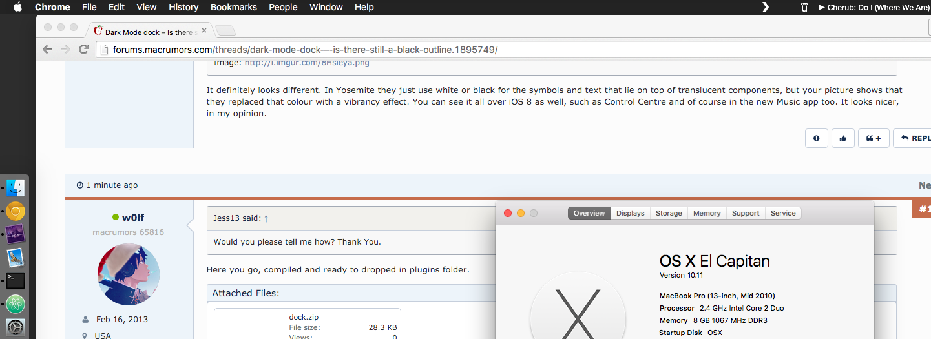
Task: Close the About This Mac window
Action: pyautogui.click(x=508, y=213)
